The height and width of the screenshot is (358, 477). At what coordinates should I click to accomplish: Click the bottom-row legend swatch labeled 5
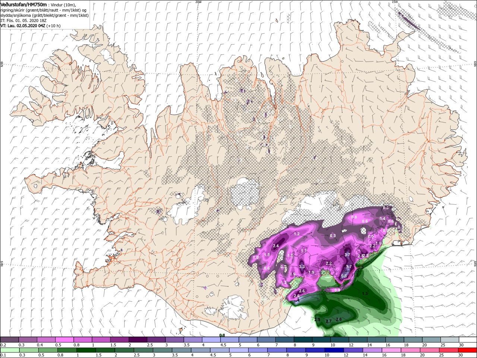pyautogui.click(x=239, y=350)
